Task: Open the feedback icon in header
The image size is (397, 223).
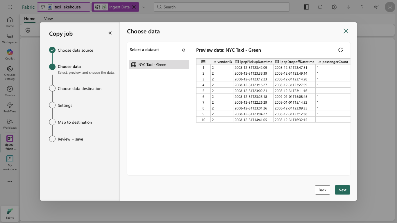Action: tap(376, 7)
